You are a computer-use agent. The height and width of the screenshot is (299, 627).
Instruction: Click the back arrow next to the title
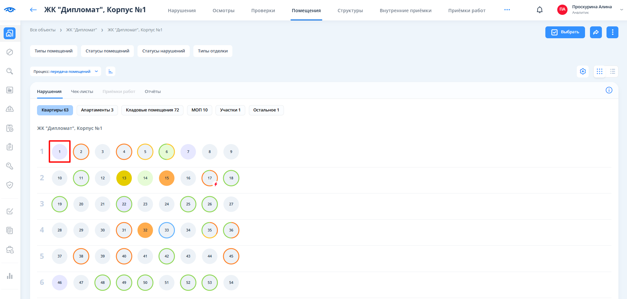[x=33, y=10]
